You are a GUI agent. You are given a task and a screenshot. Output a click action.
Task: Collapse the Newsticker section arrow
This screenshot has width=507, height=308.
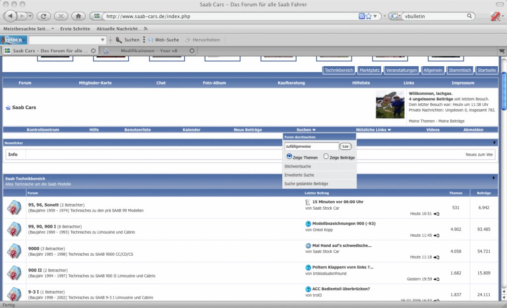[x=494, y=142]
